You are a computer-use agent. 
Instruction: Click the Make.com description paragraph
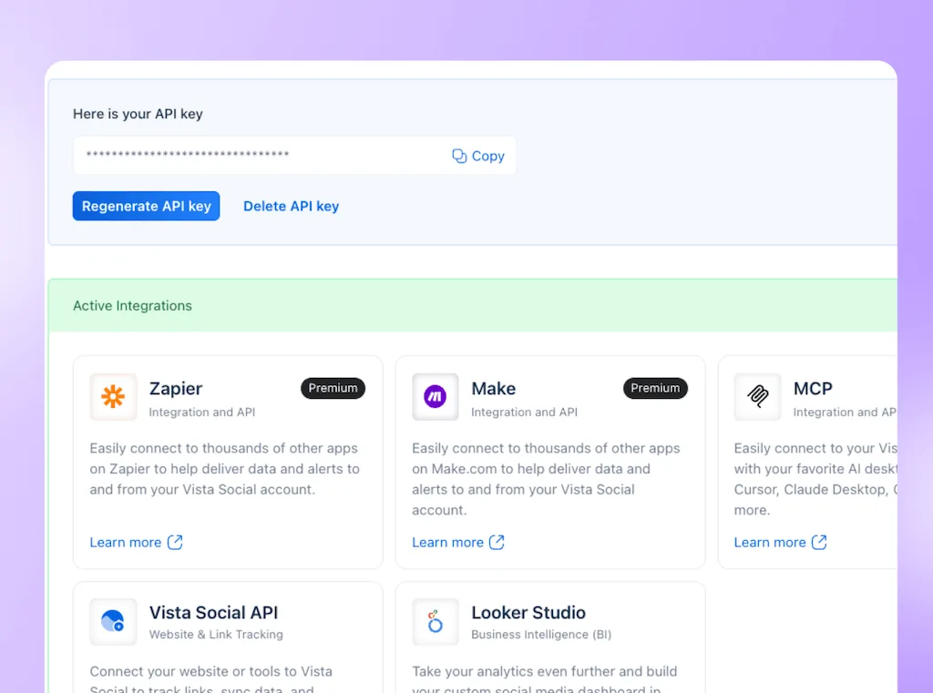(x=546, y=479)
